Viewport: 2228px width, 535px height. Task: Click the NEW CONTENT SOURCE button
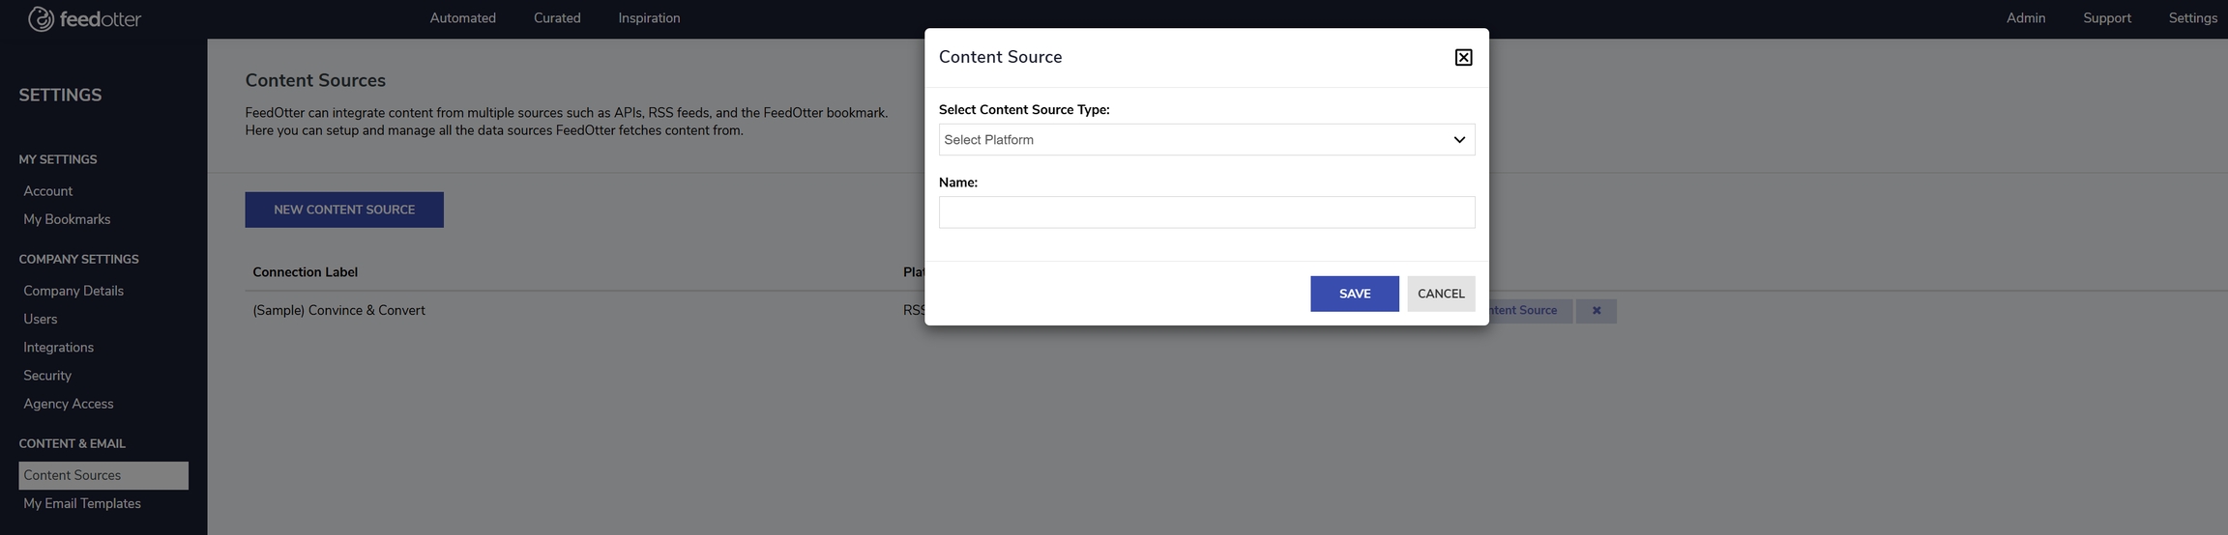[344, 210]
